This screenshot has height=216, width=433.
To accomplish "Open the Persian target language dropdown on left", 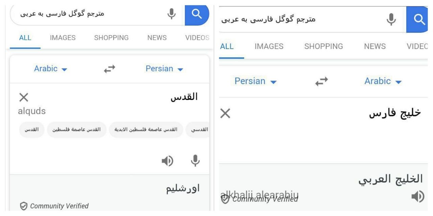I will pyautogui.click(x=164, y=69).
